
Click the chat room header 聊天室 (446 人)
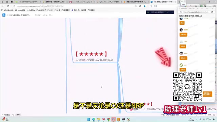pos(190,16)
